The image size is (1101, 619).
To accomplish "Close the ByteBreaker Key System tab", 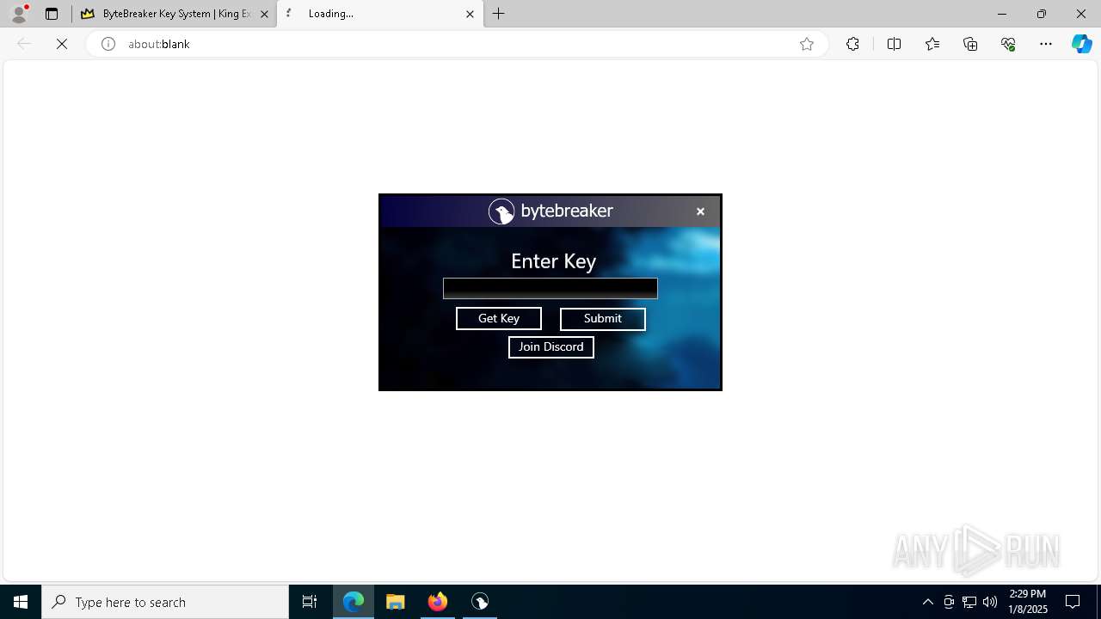I will pos(264,14).
